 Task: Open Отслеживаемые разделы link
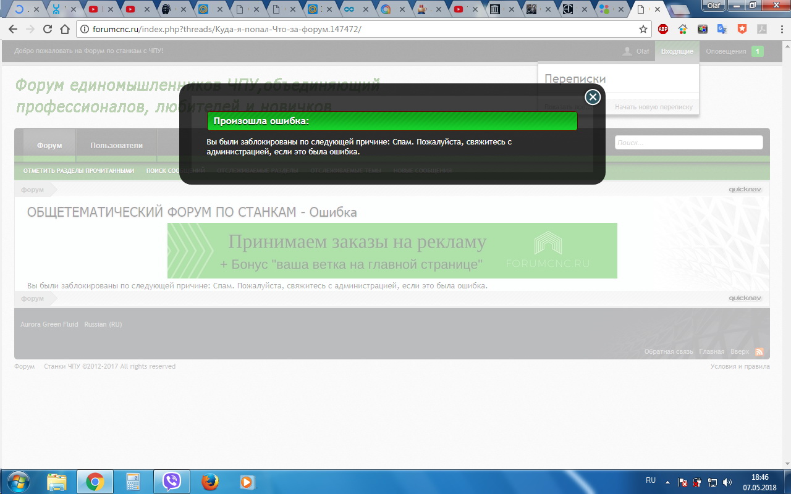257,171
